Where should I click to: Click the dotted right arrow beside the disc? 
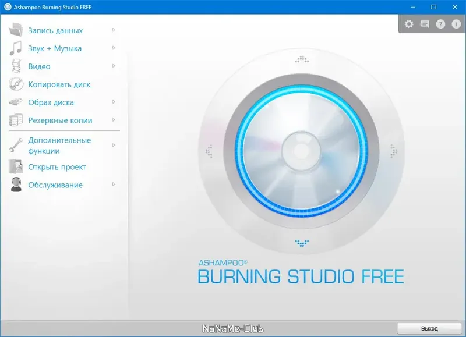pyautogui.click(x=394, y=151)
